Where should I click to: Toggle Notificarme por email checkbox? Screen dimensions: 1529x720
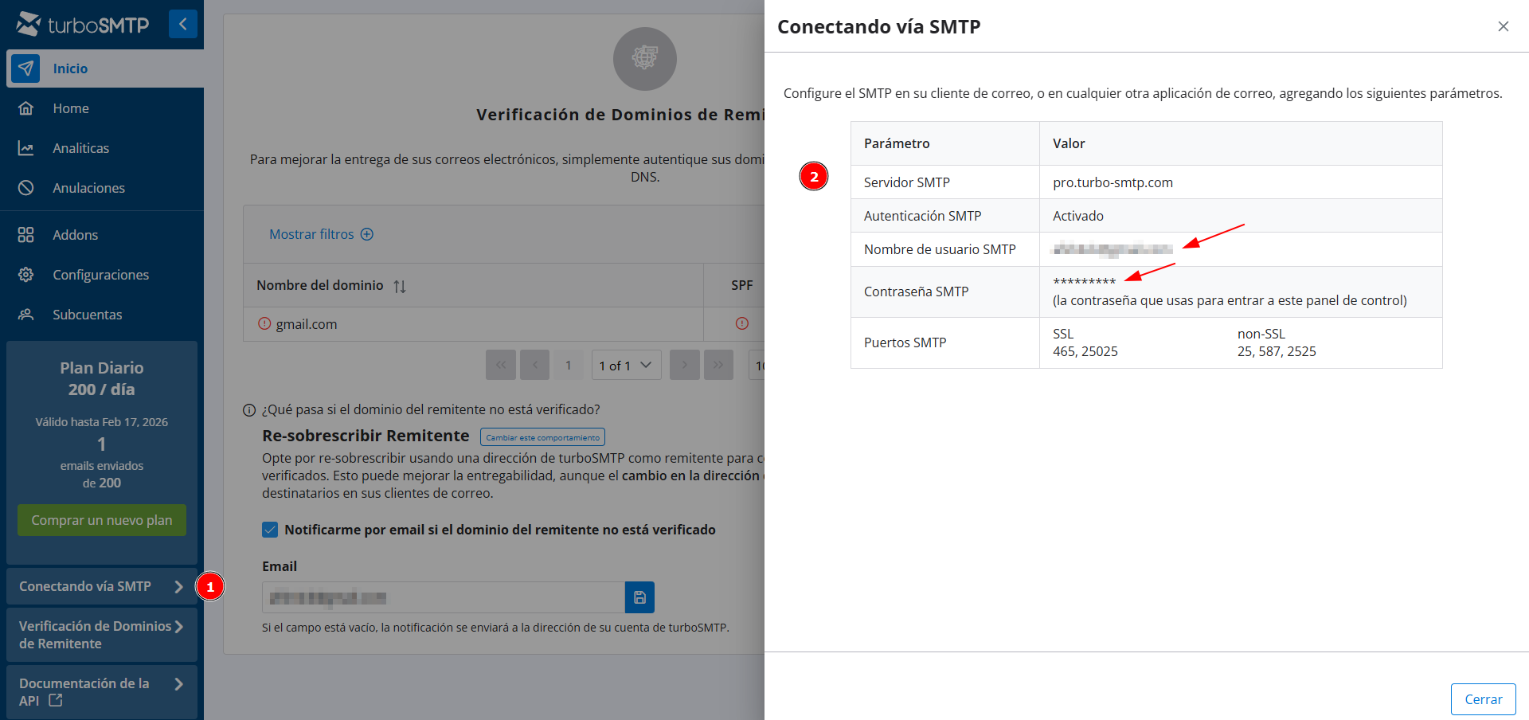[x=270, y=530]
